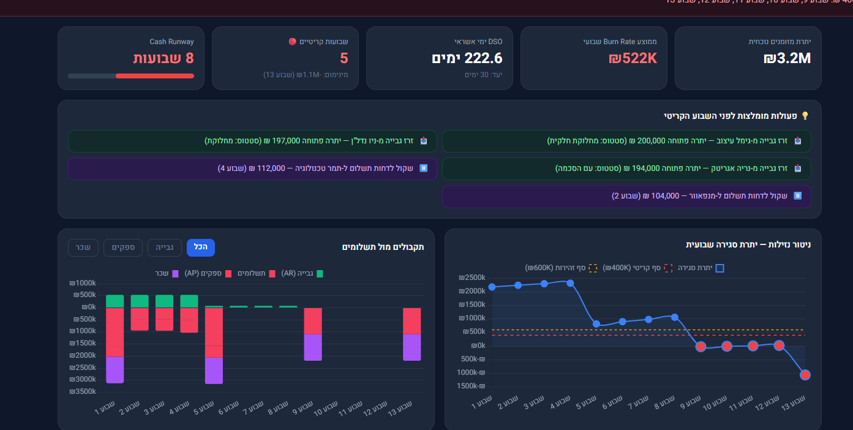
Task: Click the ₪3.2M cash balance value
Action: pos(787,59)
